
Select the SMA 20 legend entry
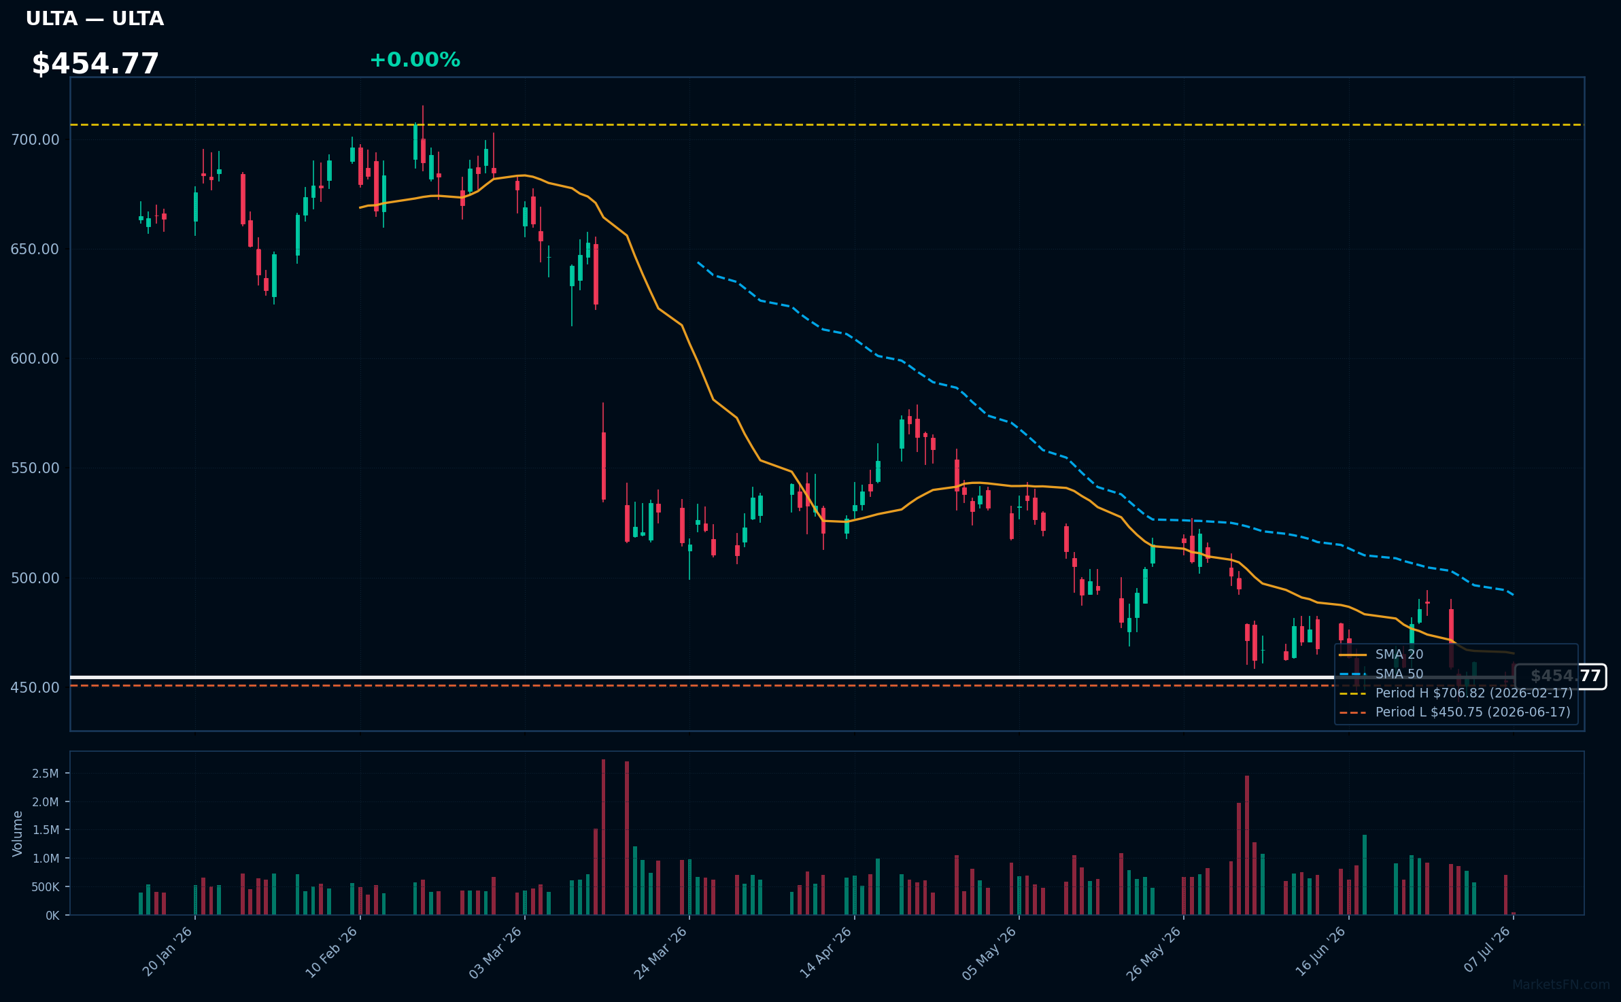[1381, 655]
